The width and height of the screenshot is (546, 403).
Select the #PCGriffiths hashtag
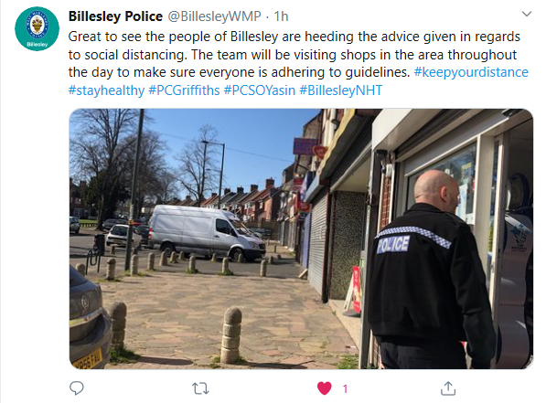184,90
